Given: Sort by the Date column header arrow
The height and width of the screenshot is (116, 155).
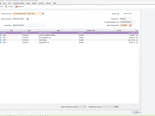Looking at the screenshot, I should click(x=37, y=31).
